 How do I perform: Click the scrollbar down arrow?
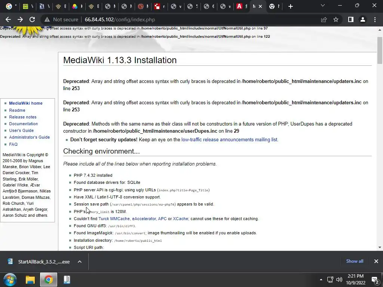[x=380, y=247]
